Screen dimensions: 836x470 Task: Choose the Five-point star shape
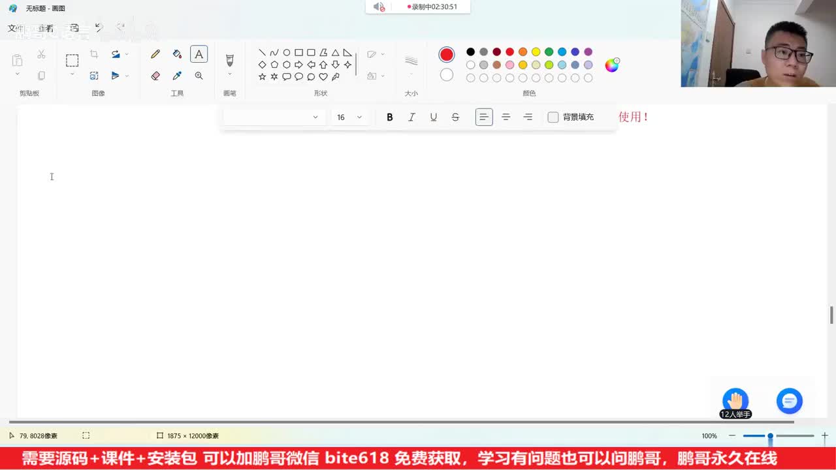pos(262,76)
